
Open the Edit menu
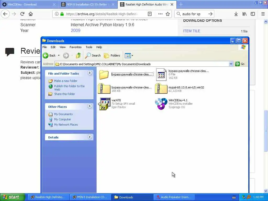pos(53,47)
